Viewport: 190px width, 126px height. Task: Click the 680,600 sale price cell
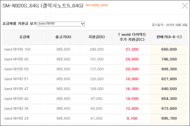(x=169, y=49)
